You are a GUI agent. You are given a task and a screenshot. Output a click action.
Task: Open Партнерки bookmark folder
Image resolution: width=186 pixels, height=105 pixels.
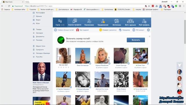(x=166, y=9)
